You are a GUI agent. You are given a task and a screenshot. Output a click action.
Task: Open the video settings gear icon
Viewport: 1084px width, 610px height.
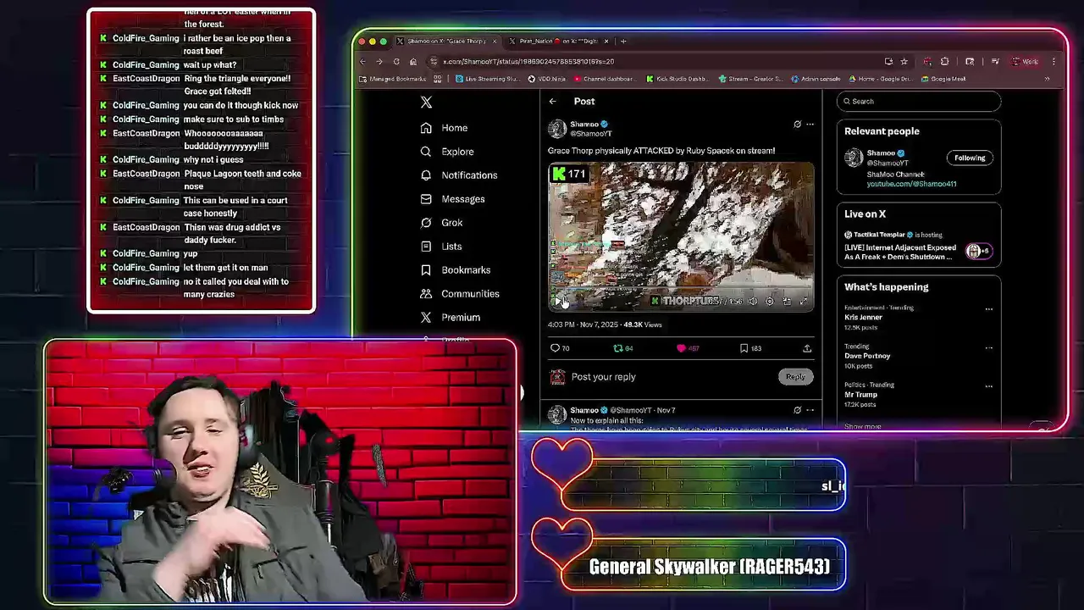[x=770, y=301]
